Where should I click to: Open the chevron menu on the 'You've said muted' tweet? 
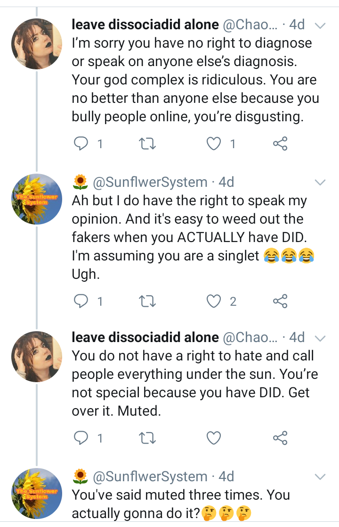[x=320, y=477]
